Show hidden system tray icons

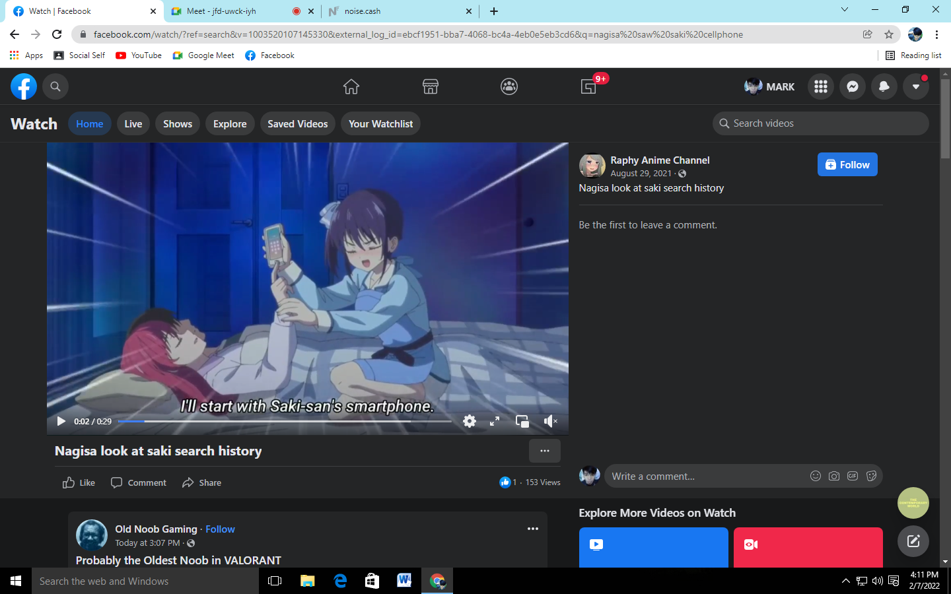click(x=845, y=581)
